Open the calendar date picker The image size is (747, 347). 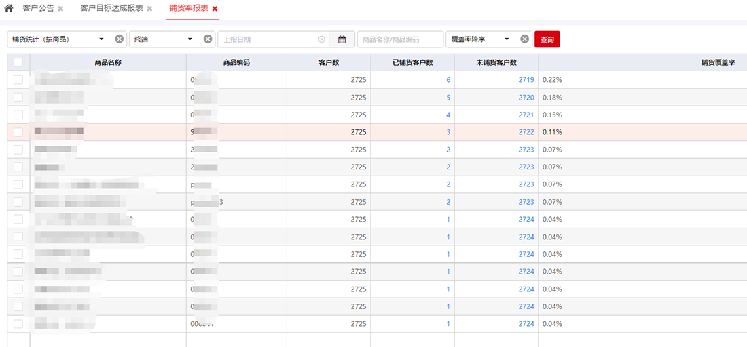tap(342, 39)
